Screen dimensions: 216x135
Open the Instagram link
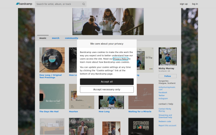point(163,99)
